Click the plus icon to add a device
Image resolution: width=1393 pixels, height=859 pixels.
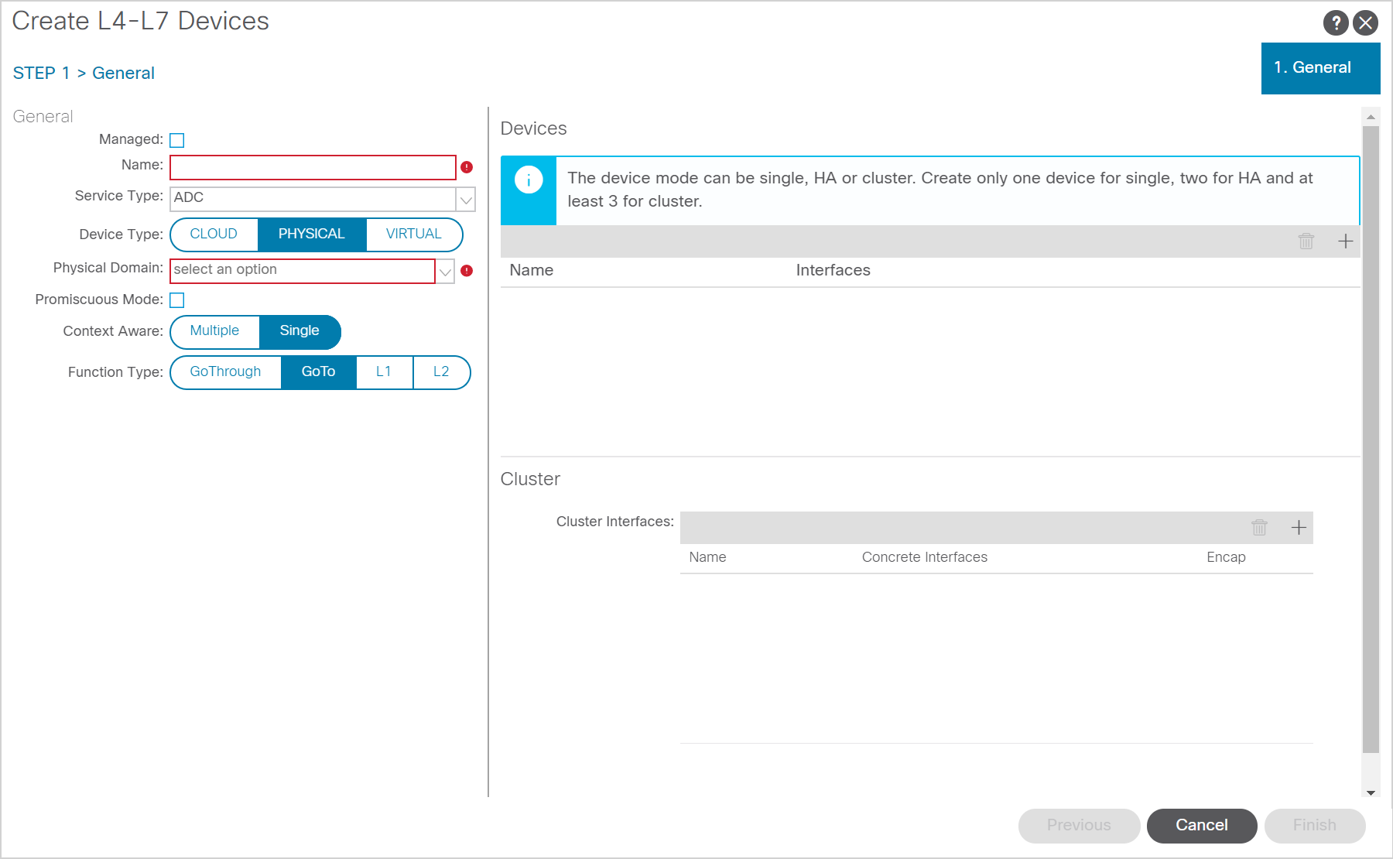[x=1345, y=241]
